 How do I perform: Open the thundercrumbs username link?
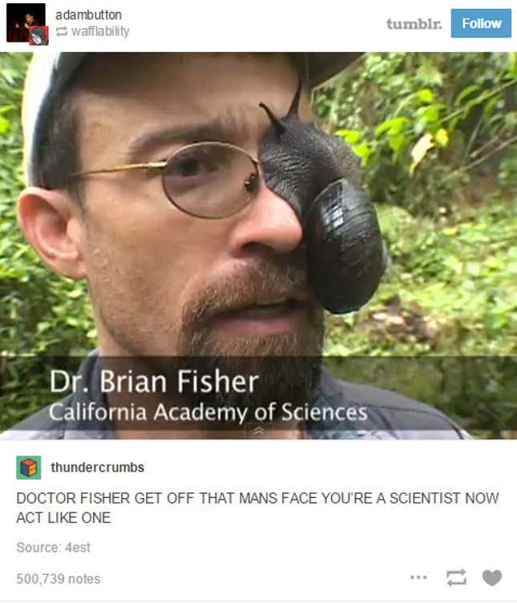tap(98, 467)
